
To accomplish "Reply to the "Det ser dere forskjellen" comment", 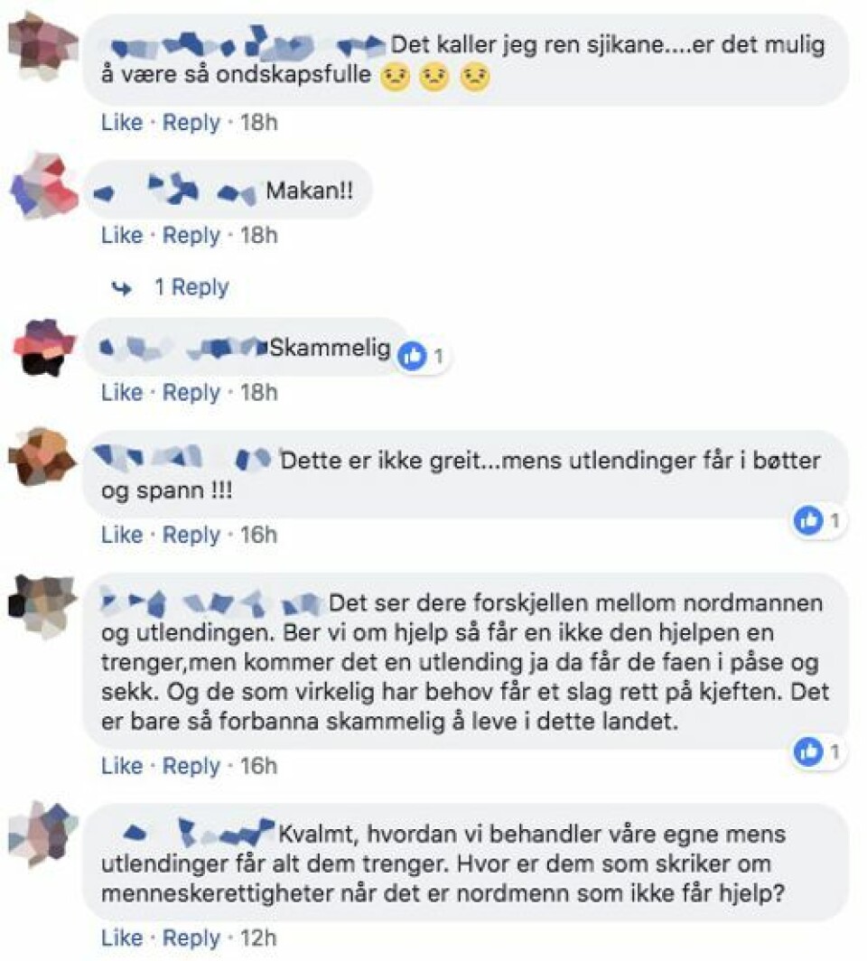I will tap(191, 766).
